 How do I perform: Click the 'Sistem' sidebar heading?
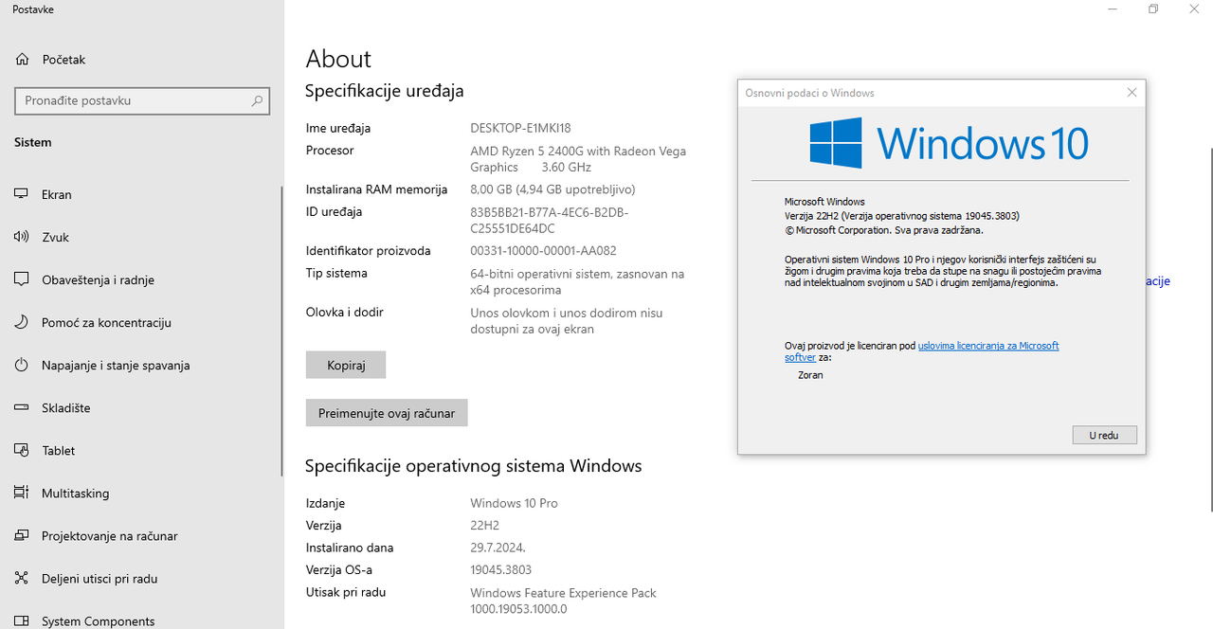coord(33,142)
